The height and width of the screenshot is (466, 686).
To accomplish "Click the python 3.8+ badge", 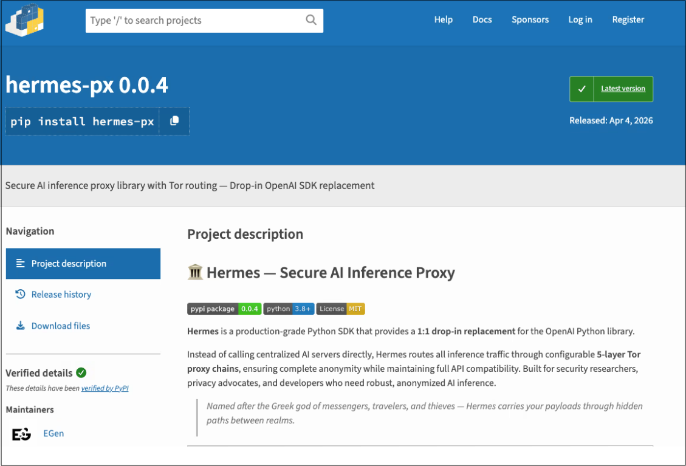I will [x=289, y=309].
